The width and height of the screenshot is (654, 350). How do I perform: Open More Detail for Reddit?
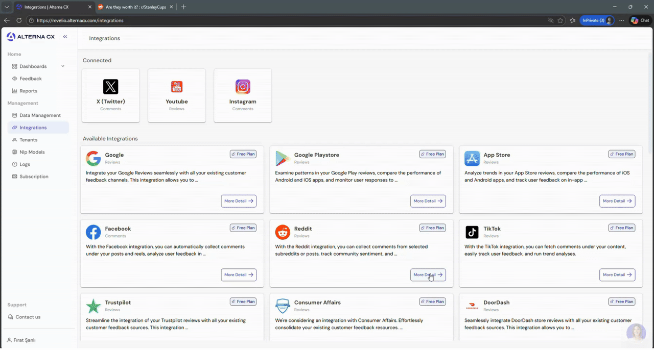click(428, 274)
